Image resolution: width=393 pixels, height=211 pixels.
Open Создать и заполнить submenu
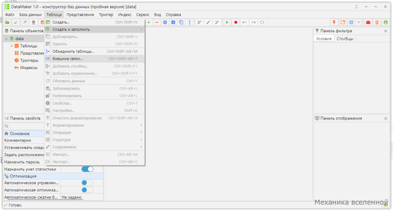click(x=95, y=29)
